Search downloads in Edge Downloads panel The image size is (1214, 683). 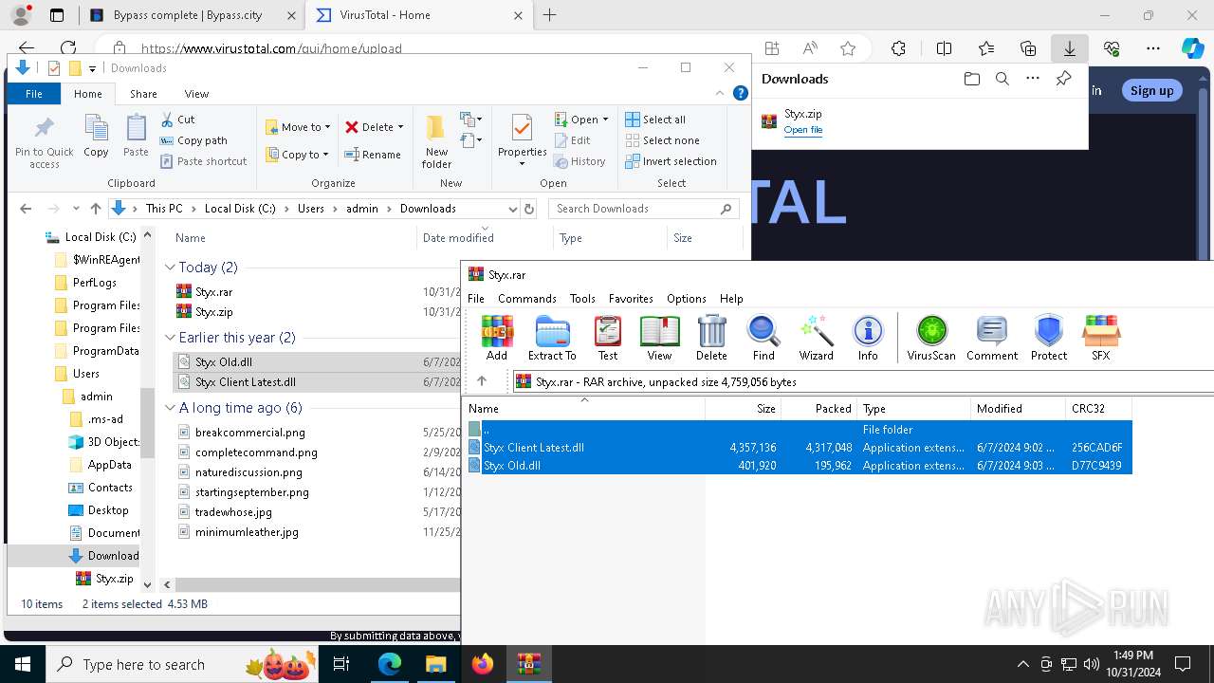1002,79
